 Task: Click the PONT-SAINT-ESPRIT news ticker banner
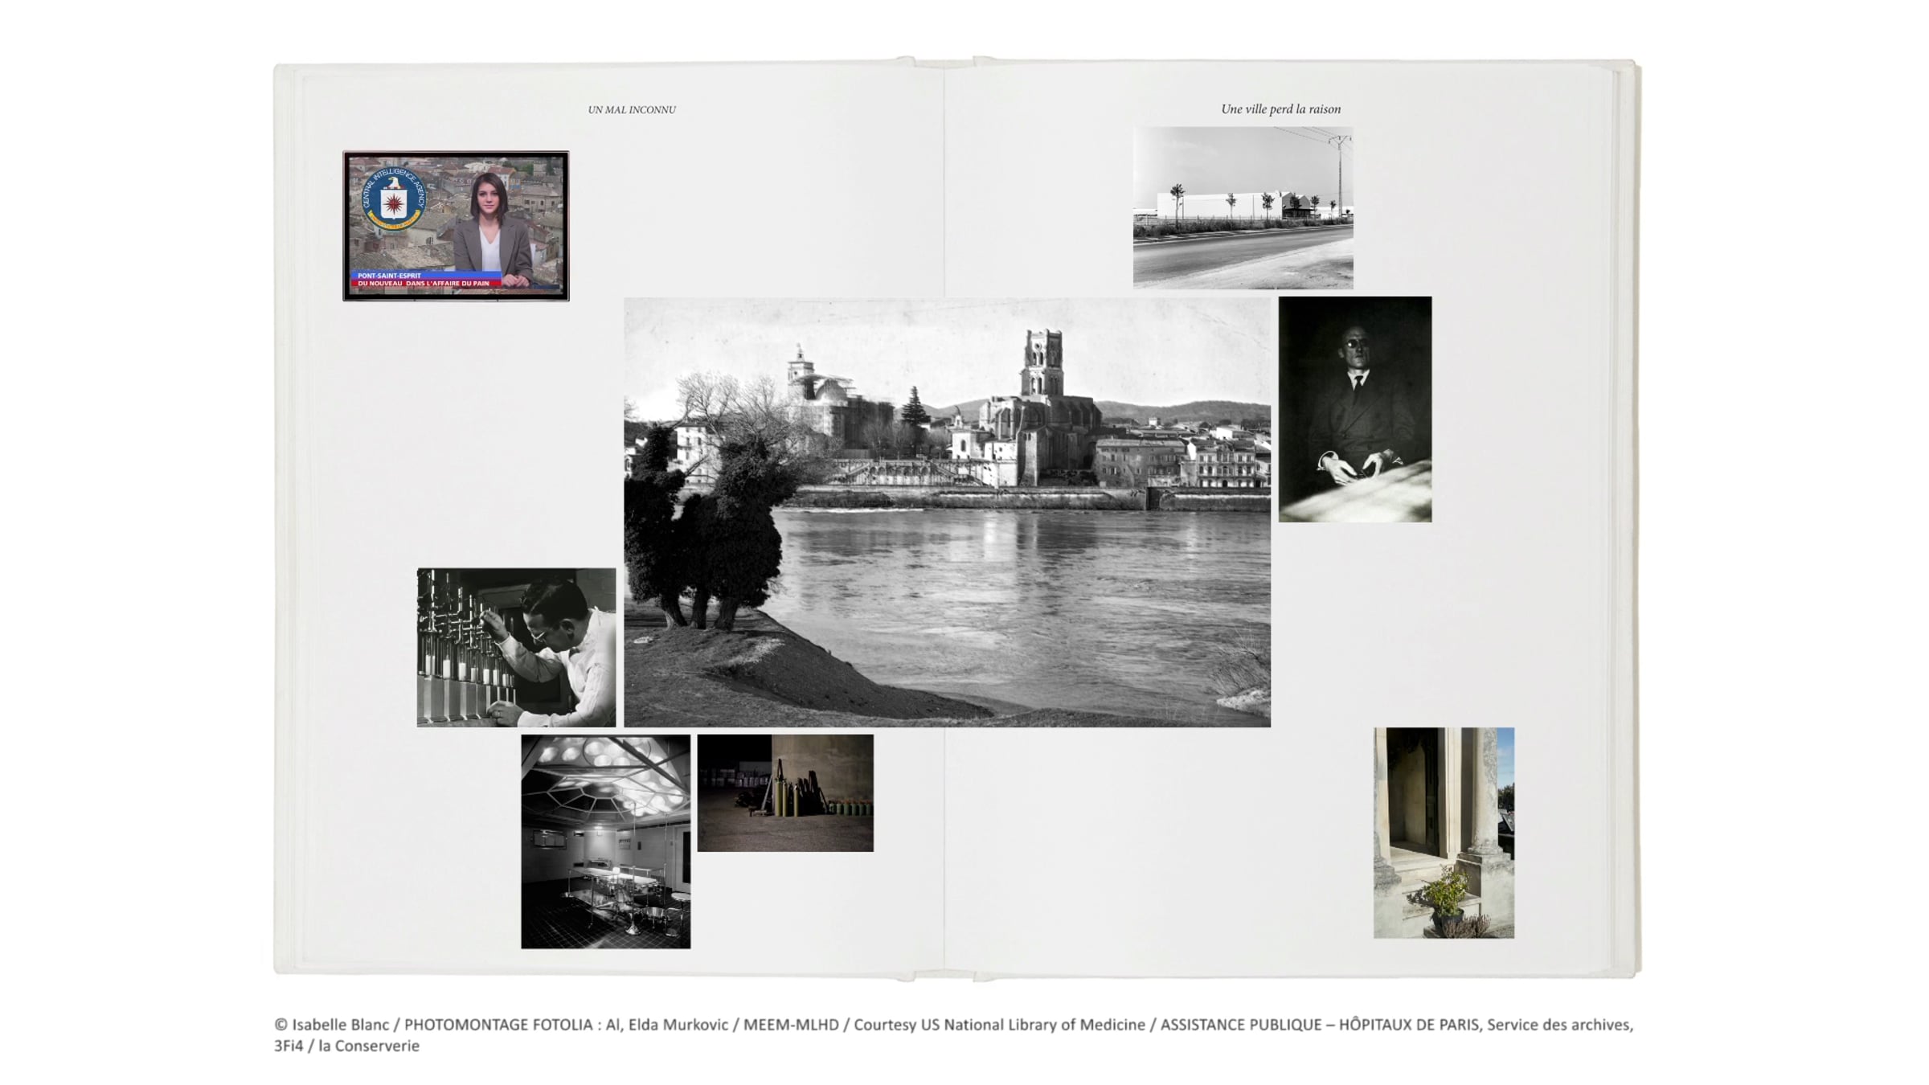tap(426, 279)
